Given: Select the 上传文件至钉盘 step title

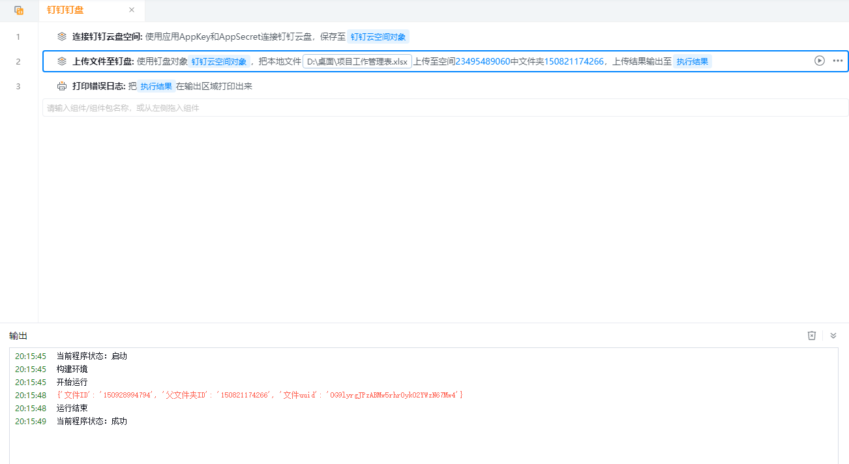Looking at the screenshot, I should 103,61.
